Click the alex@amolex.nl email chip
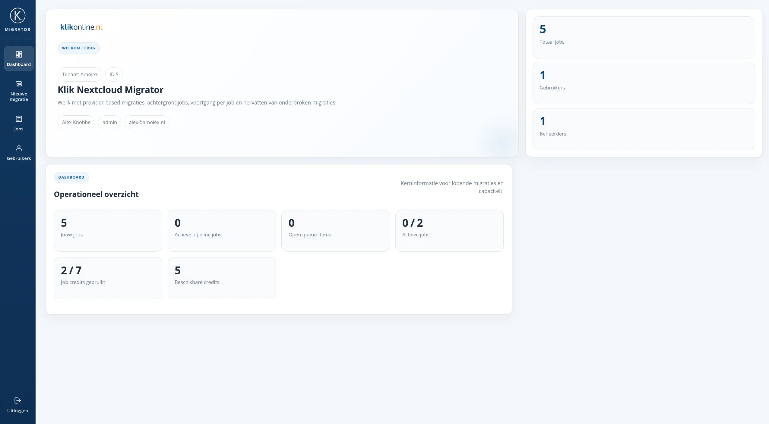The height and width of the screenshot is (424, 769). [147, 122]
